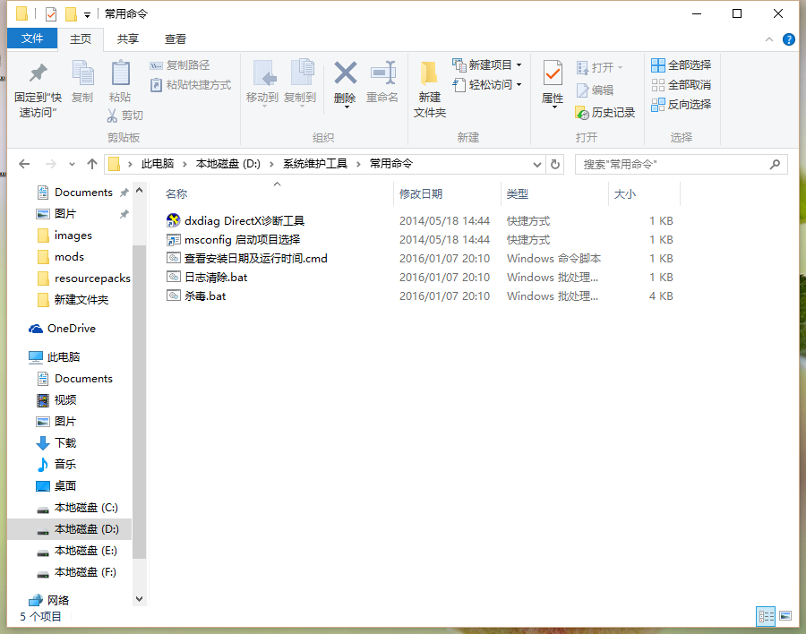Select the 日志清除.bat file
Viewport: 806px width, 634px height.
coord(207,278)
